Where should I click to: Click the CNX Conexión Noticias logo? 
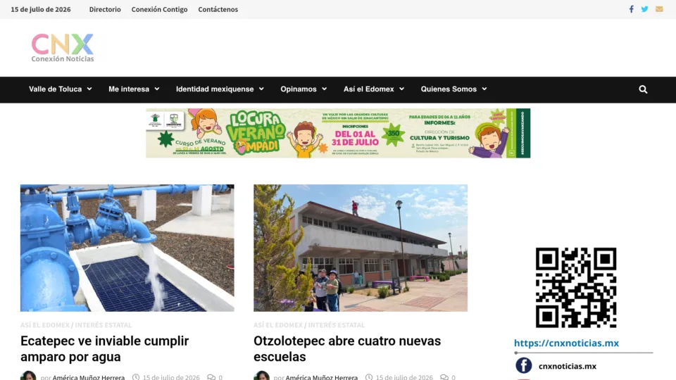point(63,47)
